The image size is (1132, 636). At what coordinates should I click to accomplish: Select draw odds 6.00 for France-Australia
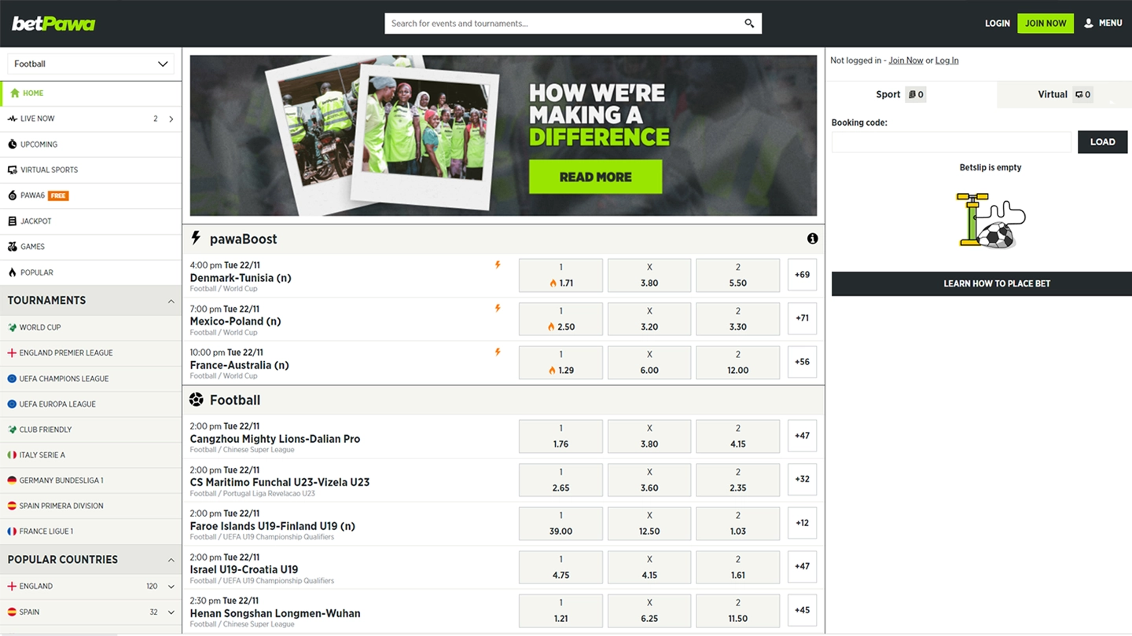coord(649,363)
